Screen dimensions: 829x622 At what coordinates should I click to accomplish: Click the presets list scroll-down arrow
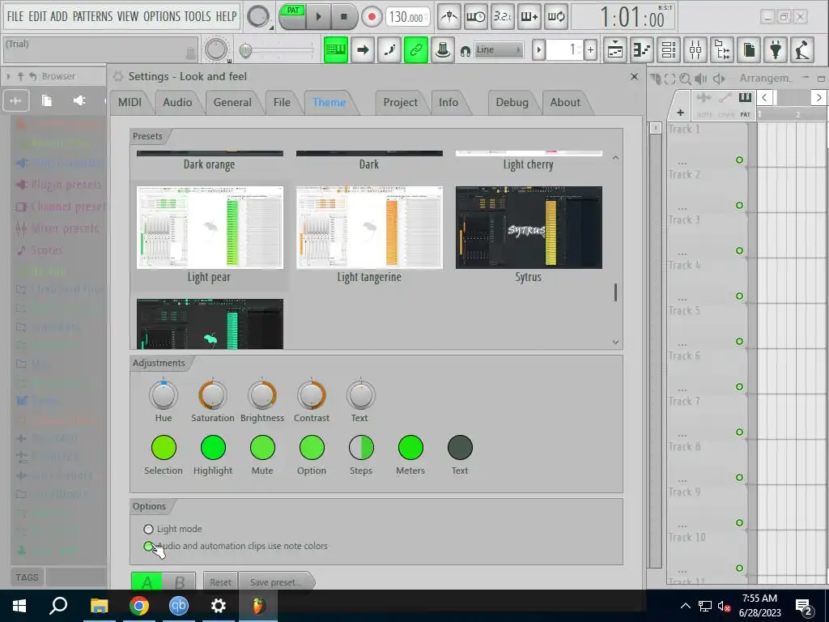pos(615,343)
